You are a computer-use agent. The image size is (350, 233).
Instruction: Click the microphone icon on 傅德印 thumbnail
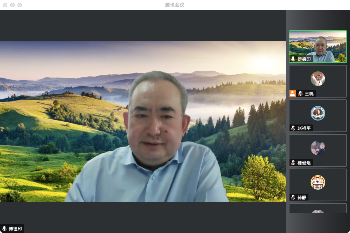pyautogui.click(x=293, y=59)
